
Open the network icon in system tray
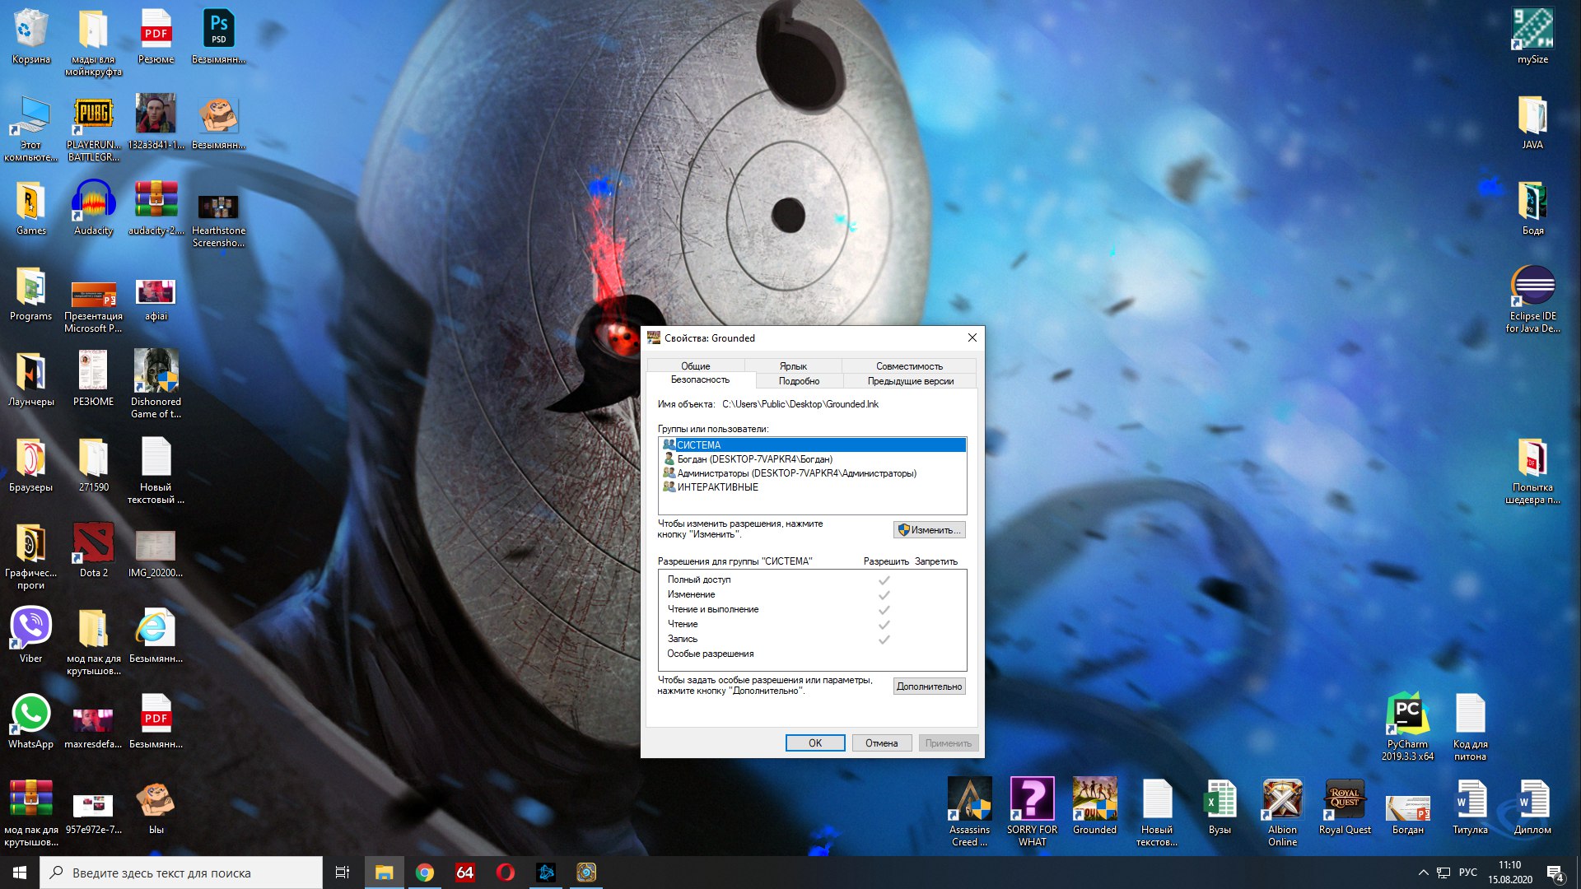pyautogui.click(x=1443, y=873)
